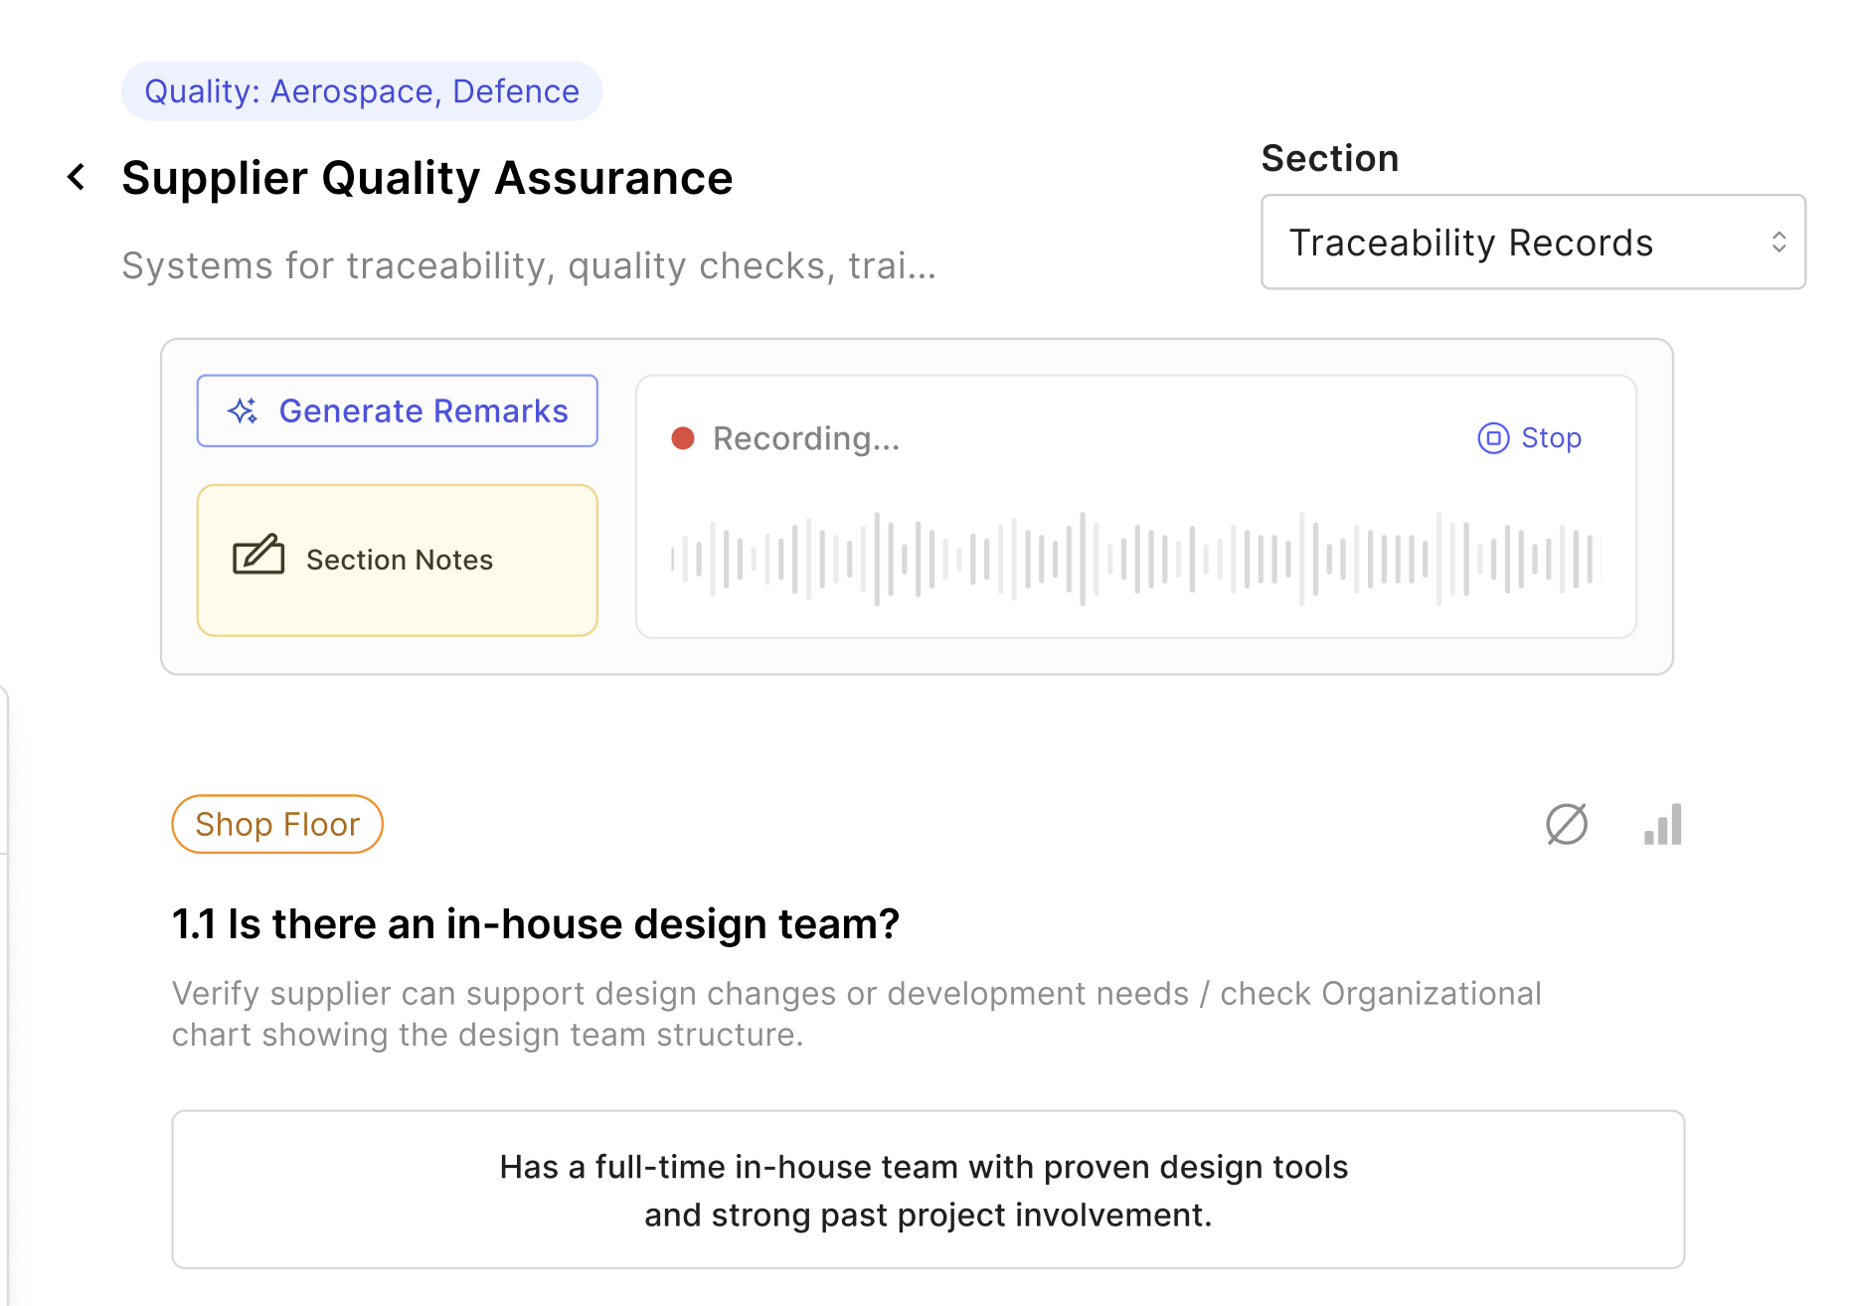Click the Generate Remarks button
The image size is (1857, 1306).
[x=398, y=410]
